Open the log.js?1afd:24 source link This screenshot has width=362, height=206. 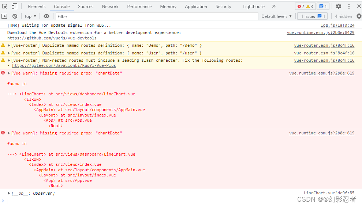coord(337,25)
